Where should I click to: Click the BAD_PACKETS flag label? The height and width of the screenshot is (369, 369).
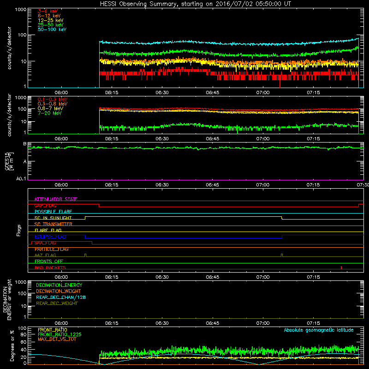pos(50,268)
